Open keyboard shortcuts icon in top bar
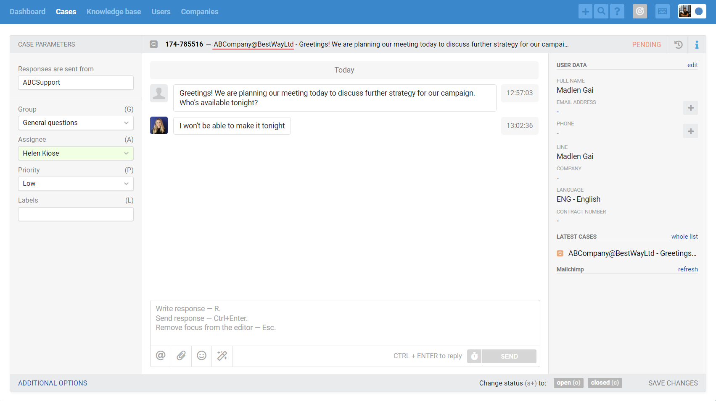 pos(662,11)
